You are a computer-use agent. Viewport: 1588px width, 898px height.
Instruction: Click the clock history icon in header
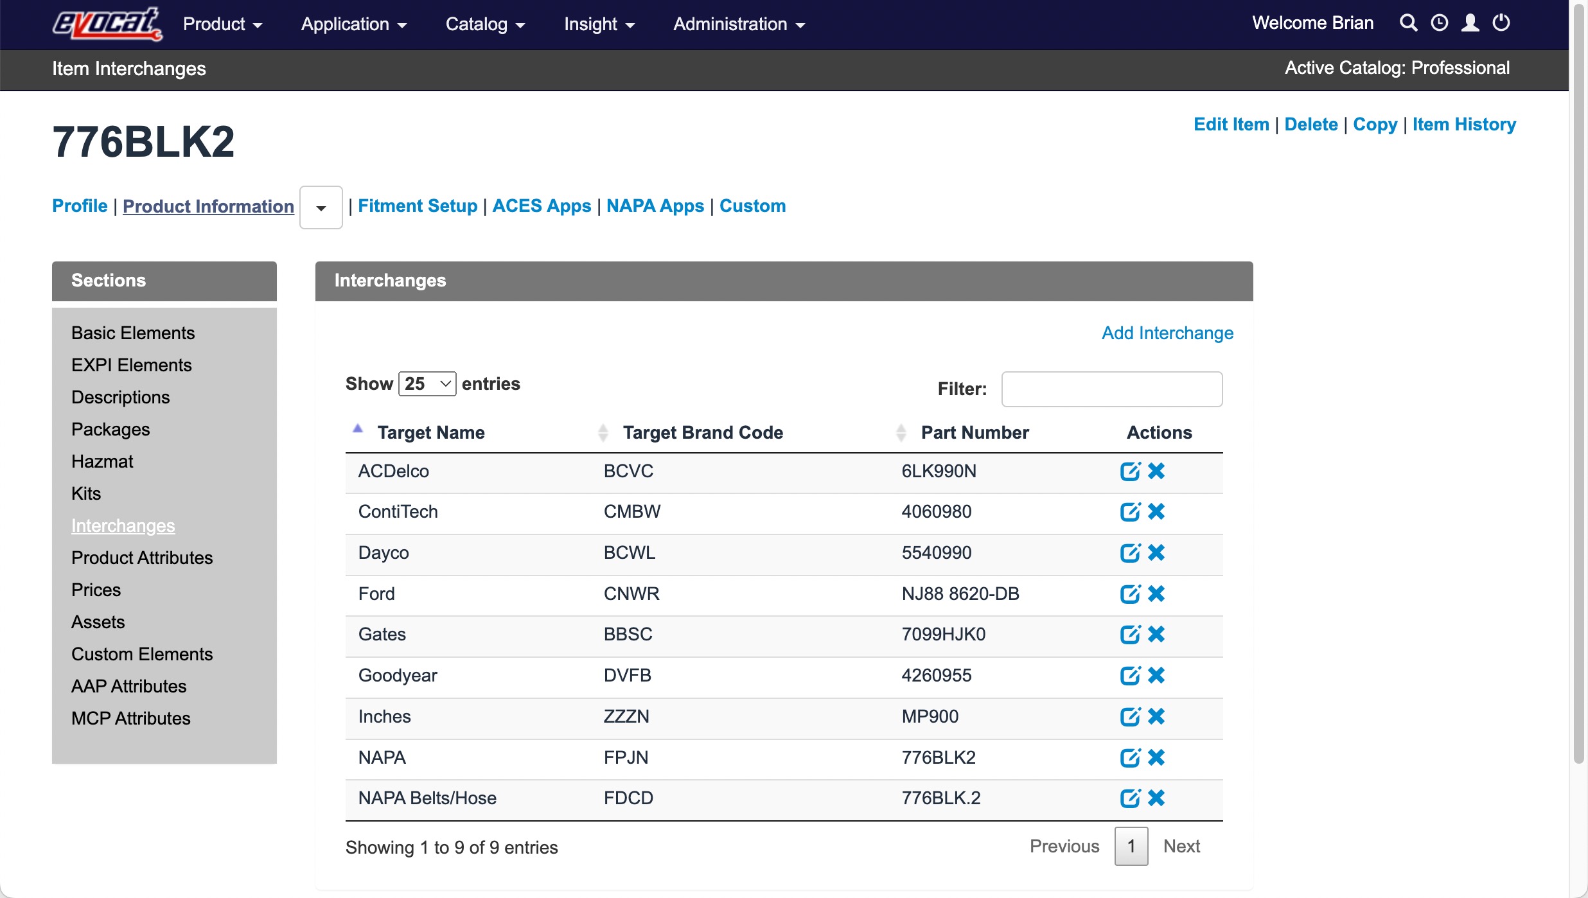click(x=1440, y=23)
